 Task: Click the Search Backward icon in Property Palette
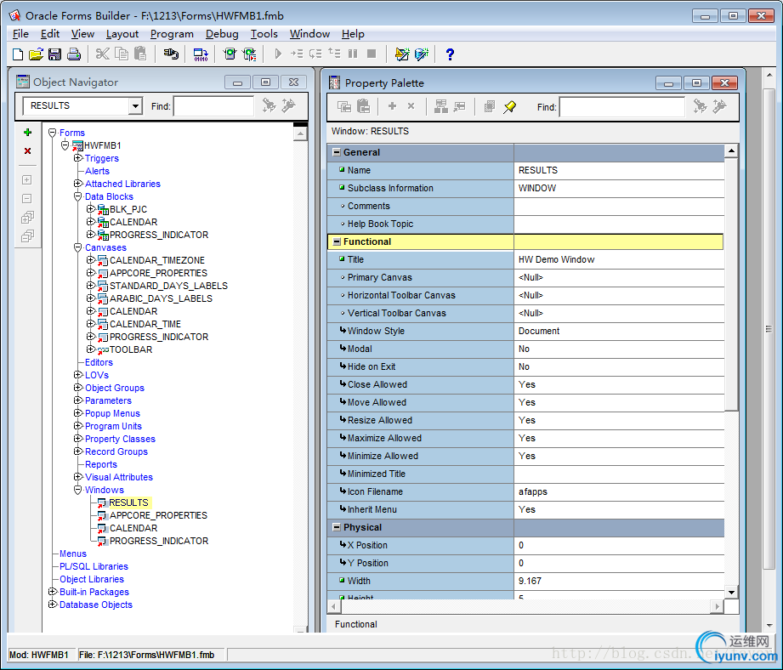(719, 106)
